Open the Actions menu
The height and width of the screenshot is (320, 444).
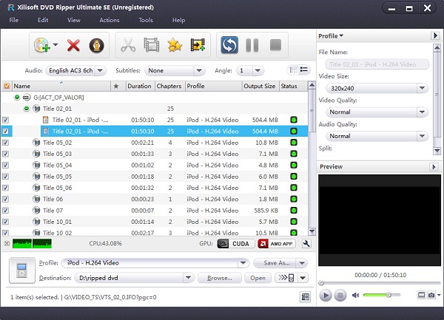[110, 20]
